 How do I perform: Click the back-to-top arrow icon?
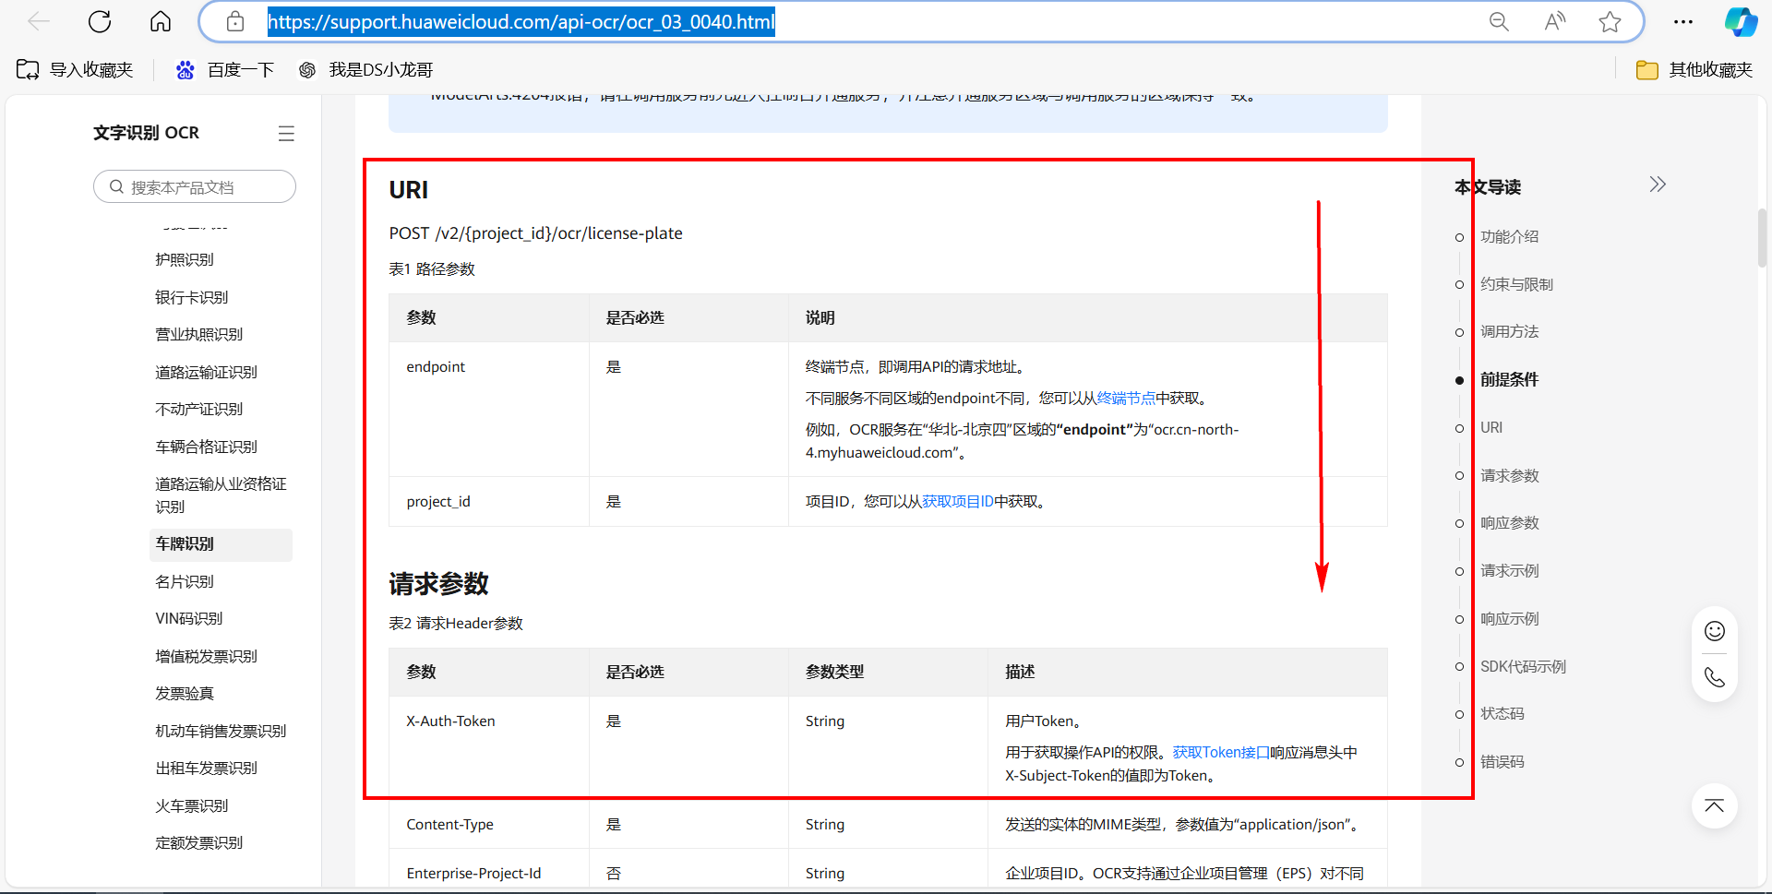pyautogui.click(x=1714, y=805)
